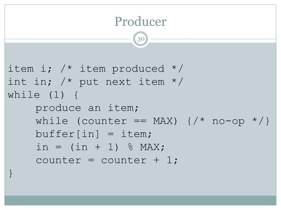Click the 'counter = counter + 1;' line
Screen dimensions: 281x210
[x=107, y=160]
